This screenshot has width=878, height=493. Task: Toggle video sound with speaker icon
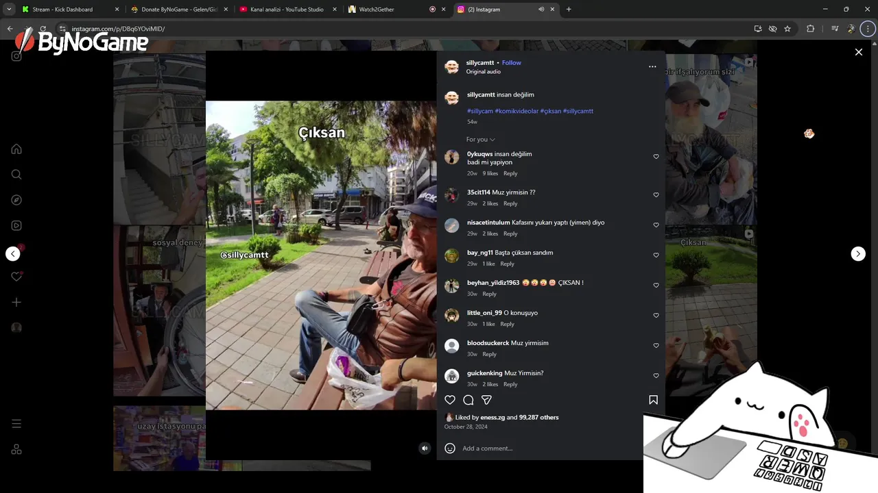[x=425, y=448]
